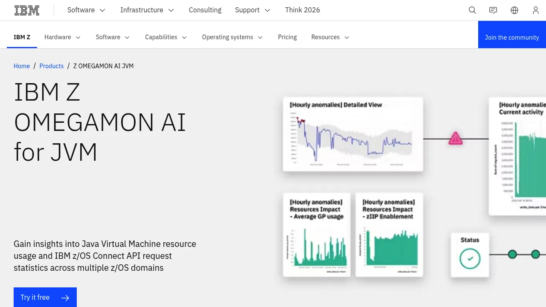The image size is (546, 307).
Task: Expand the Hardware dropdown
Action: pos(63,38)
